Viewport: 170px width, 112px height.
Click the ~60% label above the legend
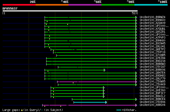click(97, 2)
